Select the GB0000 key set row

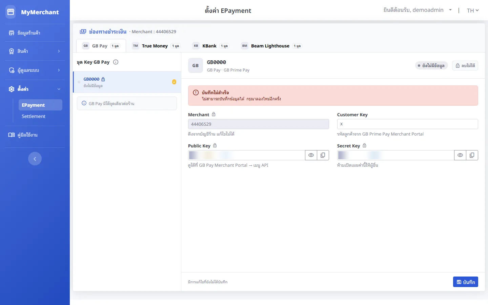pos(127,82)
